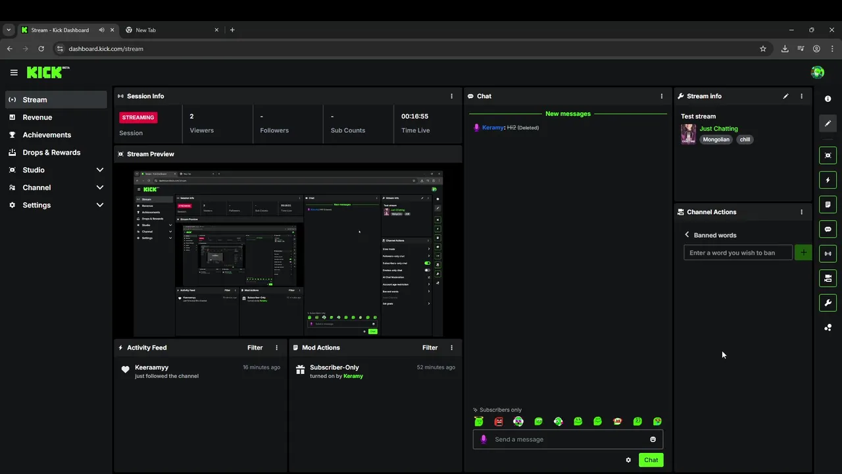Focus the Send a message field
The image size is (842, 474).
pyautogui.click(x=568, y=439)
